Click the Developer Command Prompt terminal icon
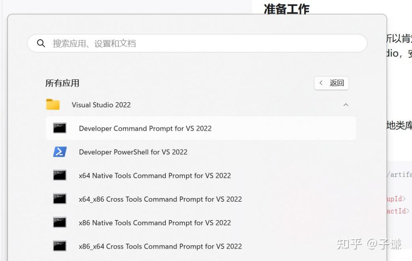Image resolution: width=412 pixels, height=261 pixels. point(60,128)
